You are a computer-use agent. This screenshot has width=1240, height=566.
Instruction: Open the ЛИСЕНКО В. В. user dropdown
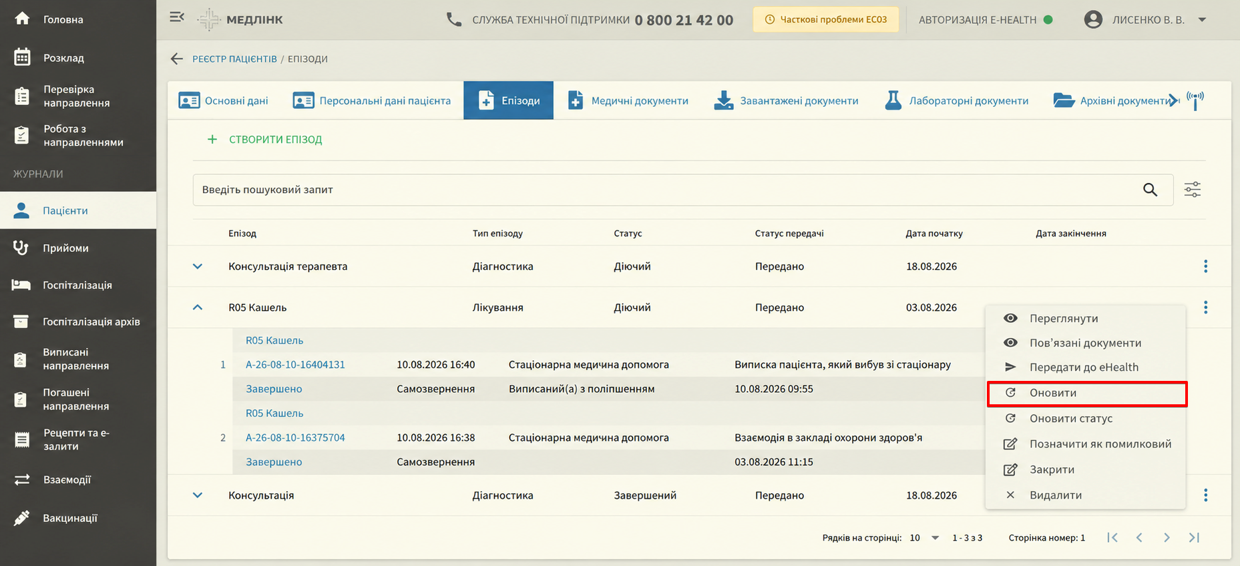tap(1202, 19)
